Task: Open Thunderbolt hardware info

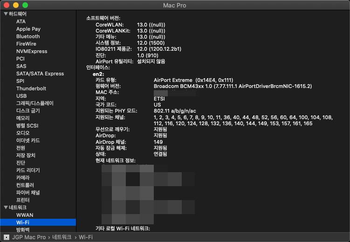Action: click(31, 88)
